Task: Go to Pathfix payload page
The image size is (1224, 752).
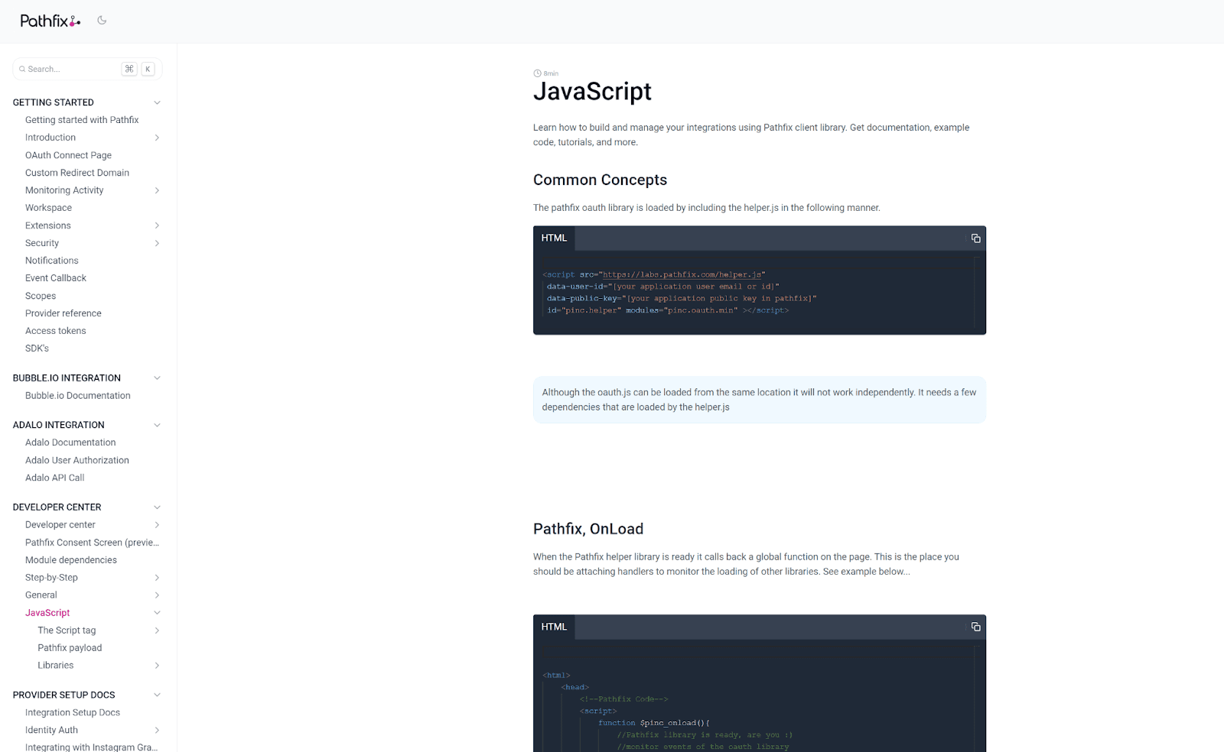Action: click(x=70, y=648)
